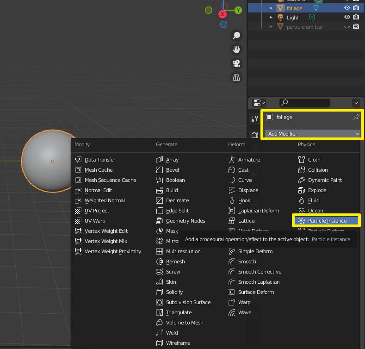Toggle Light visibility eye in outliner
This screenshot has width=365, height=349.
[x=347, y=17]
